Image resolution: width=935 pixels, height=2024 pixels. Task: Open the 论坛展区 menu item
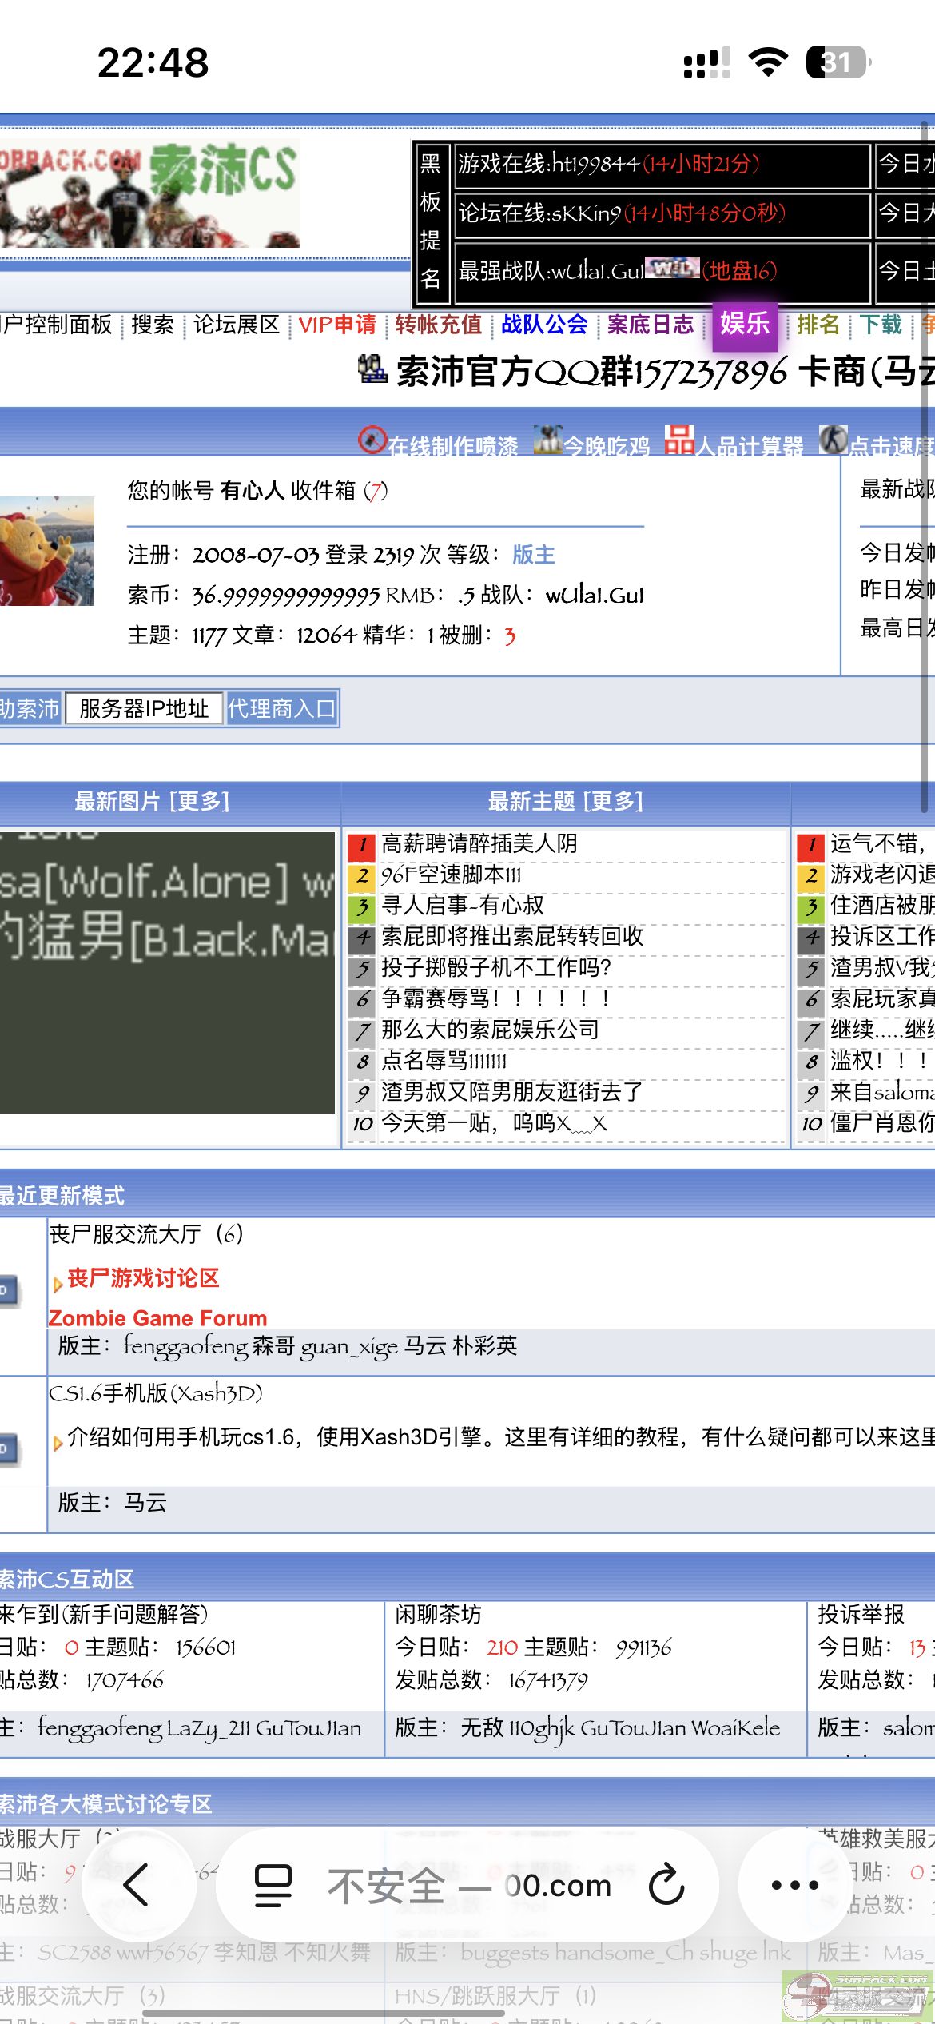tap(237, 325)
